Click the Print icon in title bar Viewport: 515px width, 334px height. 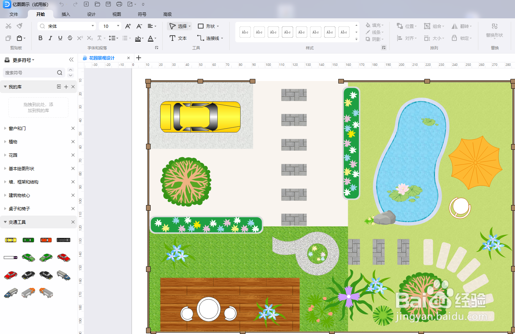click(x=119, y=4)
